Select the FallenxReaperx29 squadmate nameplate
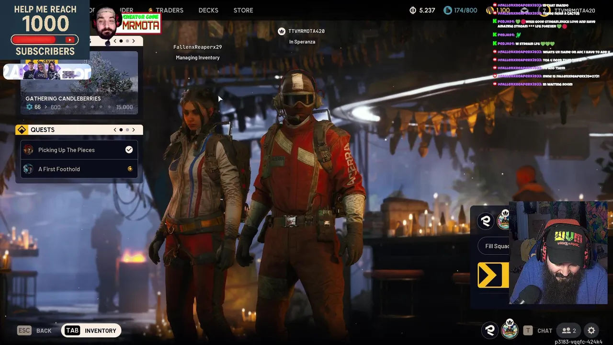This screenshot has height=345, width=613. (x=197, y=47)
